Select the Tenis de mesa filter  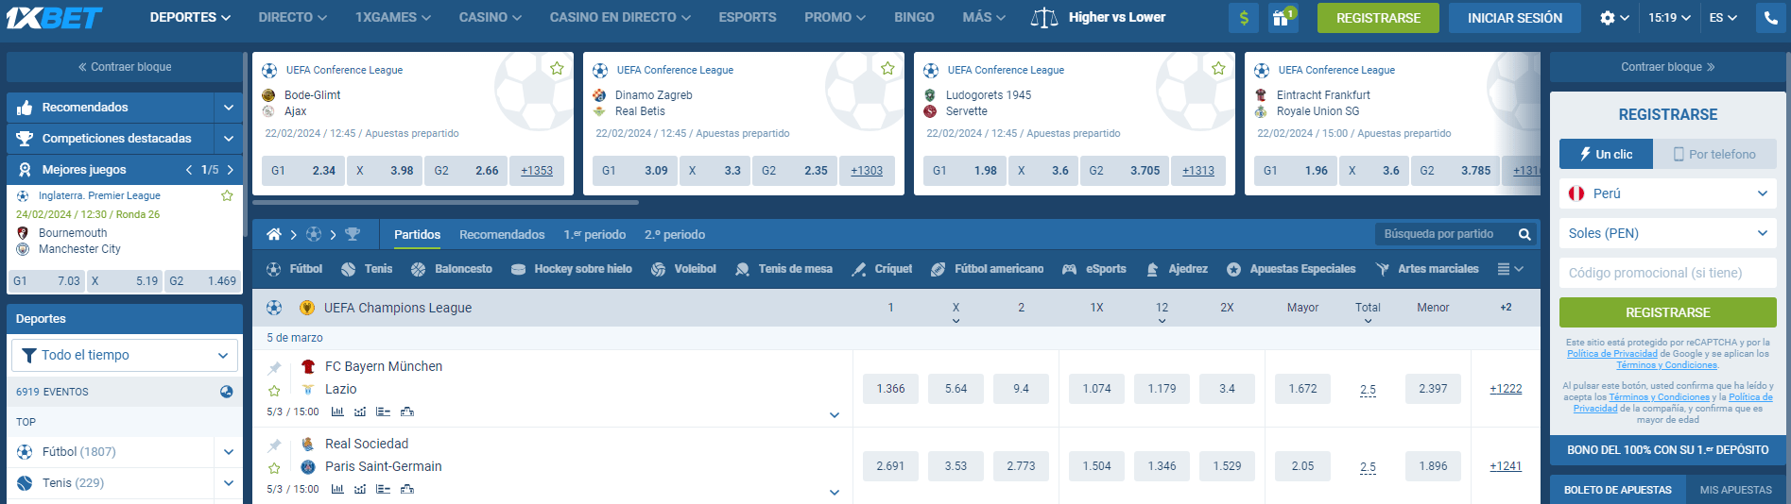click(x=784, y=269)
